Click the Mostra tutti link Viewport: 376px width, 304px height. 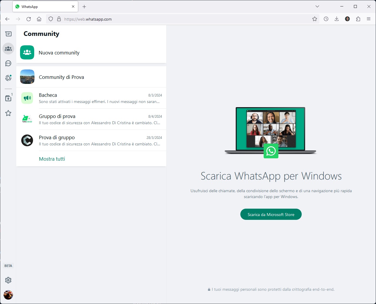click(x=52, y=159)
